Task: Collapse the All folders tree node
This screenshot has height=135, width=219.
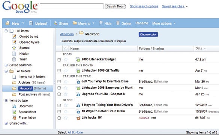Action: pyautogui.click(x=6, y=71)
